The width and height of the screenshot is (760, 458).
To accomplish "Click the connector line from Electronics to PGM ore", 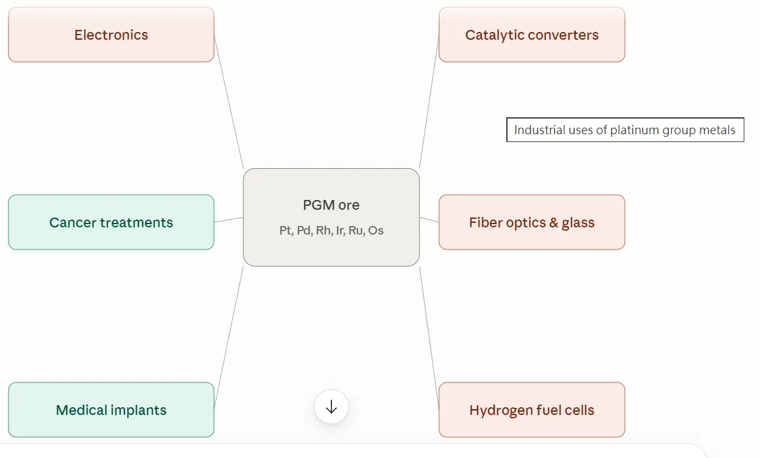I will [x=229, y=102].
